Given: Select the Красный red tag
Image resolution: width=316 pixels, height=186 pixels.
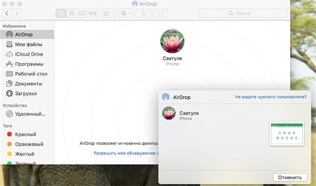Looking at the screenshot, I should [x=27, y=134].
